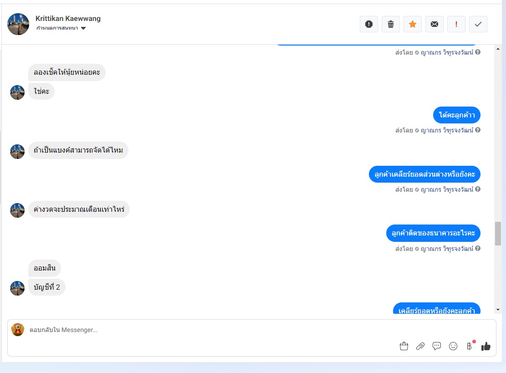Click the page avatar beside reply box
The height and width of the screenshot is (373, 506).
point(18,330)
